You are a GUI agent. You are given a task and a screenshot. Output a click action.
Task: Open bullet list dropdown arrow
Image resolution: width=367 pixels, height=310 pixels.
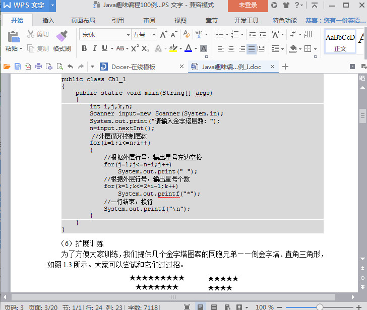[227, 35]
